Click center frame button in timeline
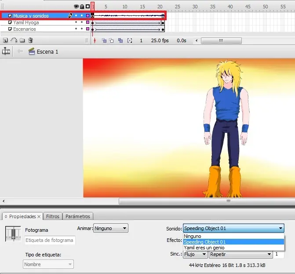 95,40
